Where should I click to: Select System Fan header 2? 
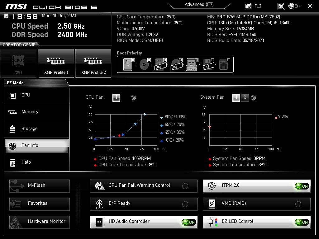click(x=245, y=98)
